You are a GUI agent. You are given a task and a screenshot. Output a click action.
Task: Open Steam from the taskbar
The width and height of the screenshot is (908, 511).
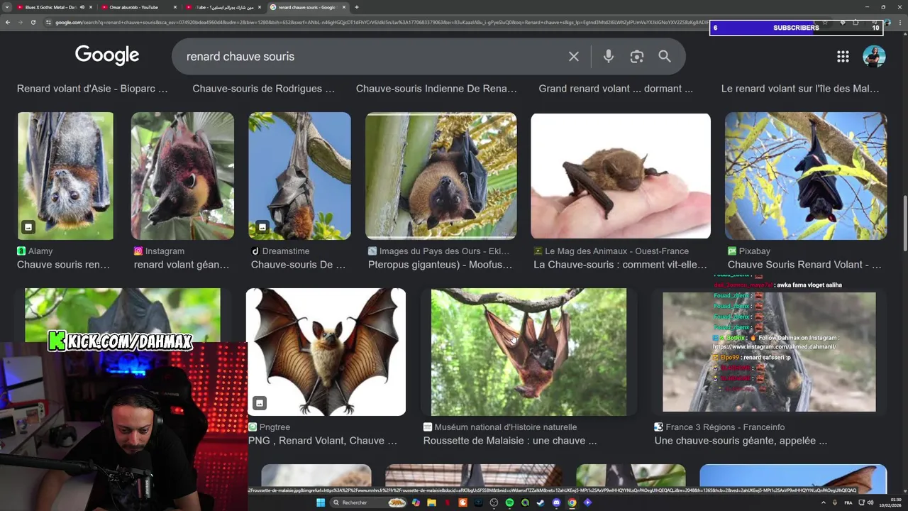pyautogui.click(x=541, y=502)
